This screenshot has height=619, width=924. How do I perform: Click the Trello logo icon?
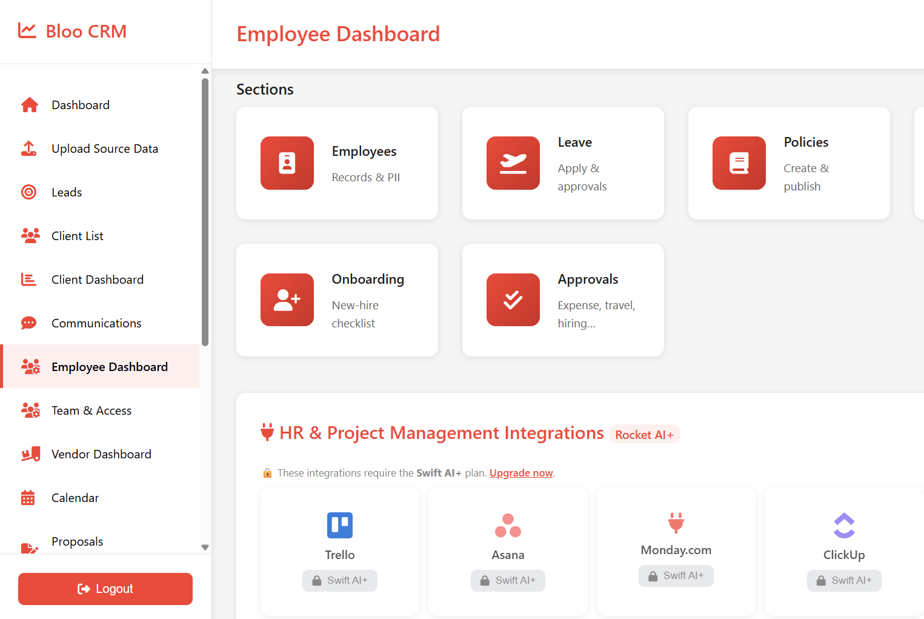340,526
